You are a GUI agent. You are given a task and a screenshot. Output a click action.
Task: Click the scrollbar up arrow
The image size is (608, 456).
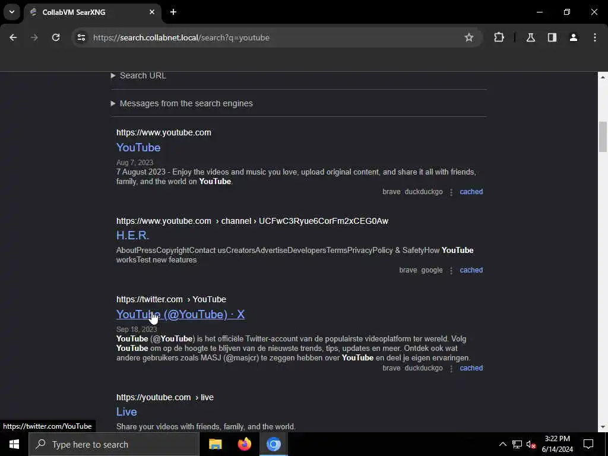click(x=603, y=77)
